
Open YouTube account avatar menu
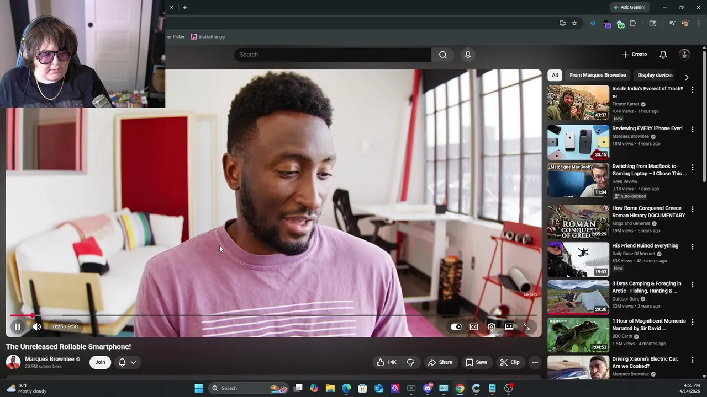pyautogui.click(x=684, y=55)
